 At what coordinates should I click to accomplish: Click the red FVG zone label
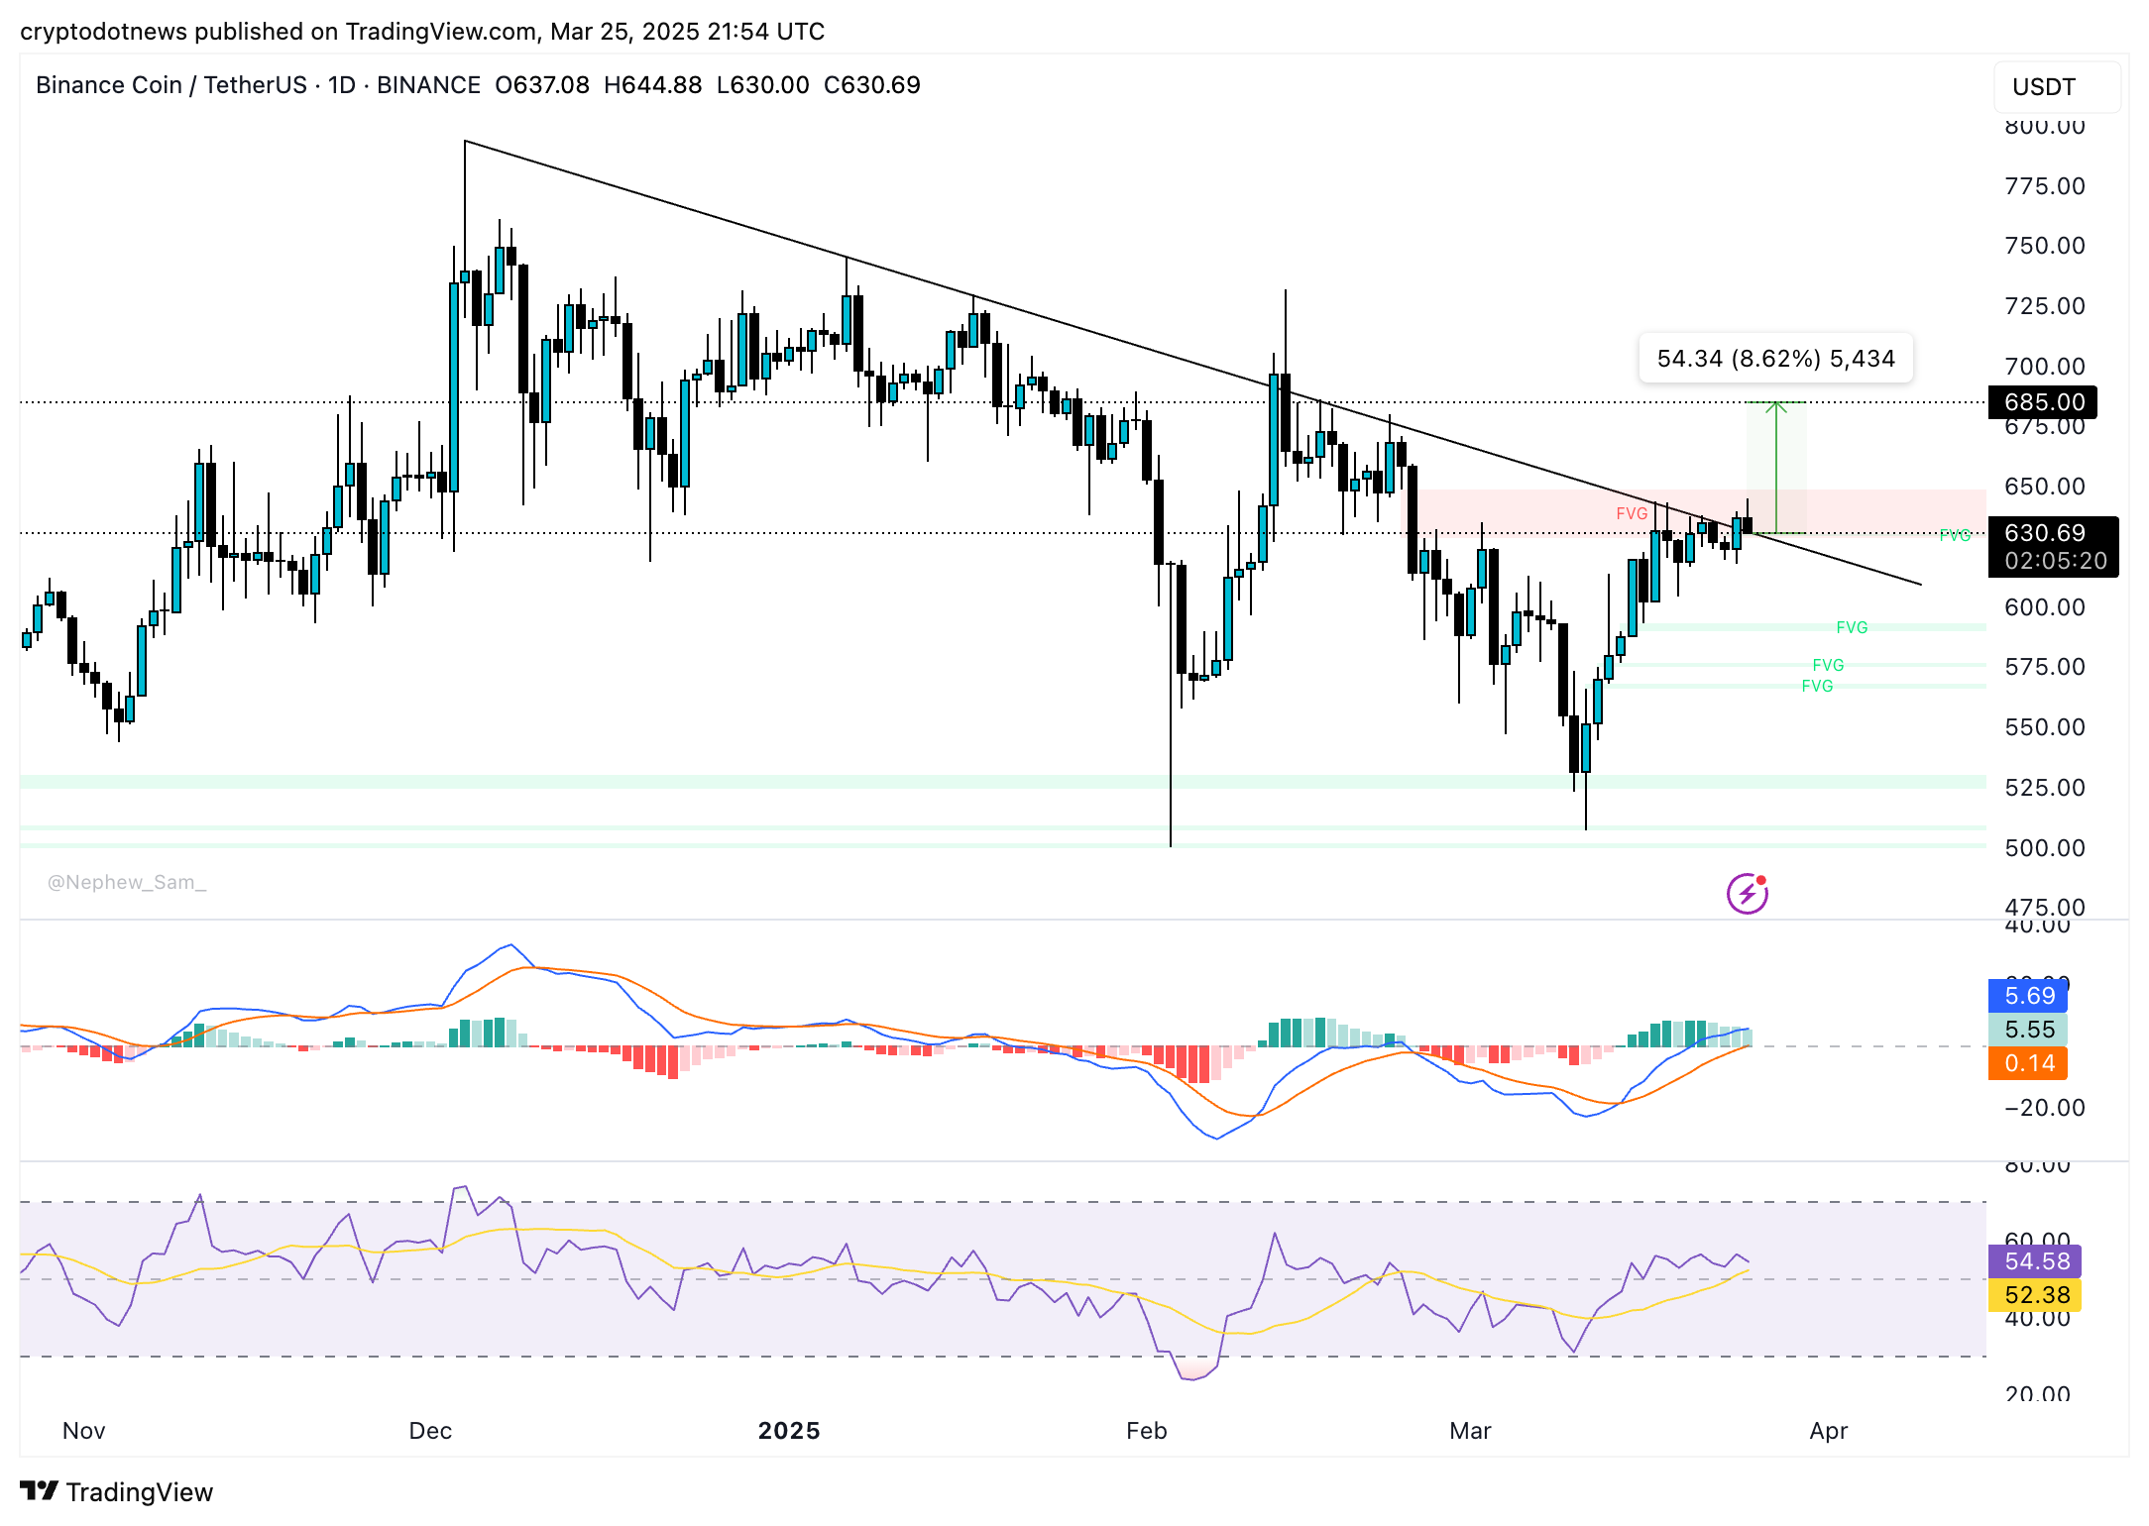click(1632, 513)
